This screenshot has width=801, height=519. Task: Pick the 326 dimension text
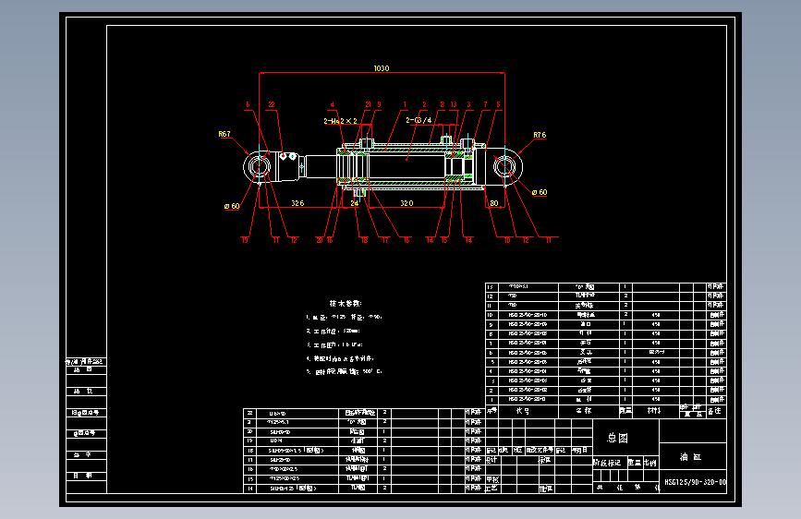pos(297,203)
